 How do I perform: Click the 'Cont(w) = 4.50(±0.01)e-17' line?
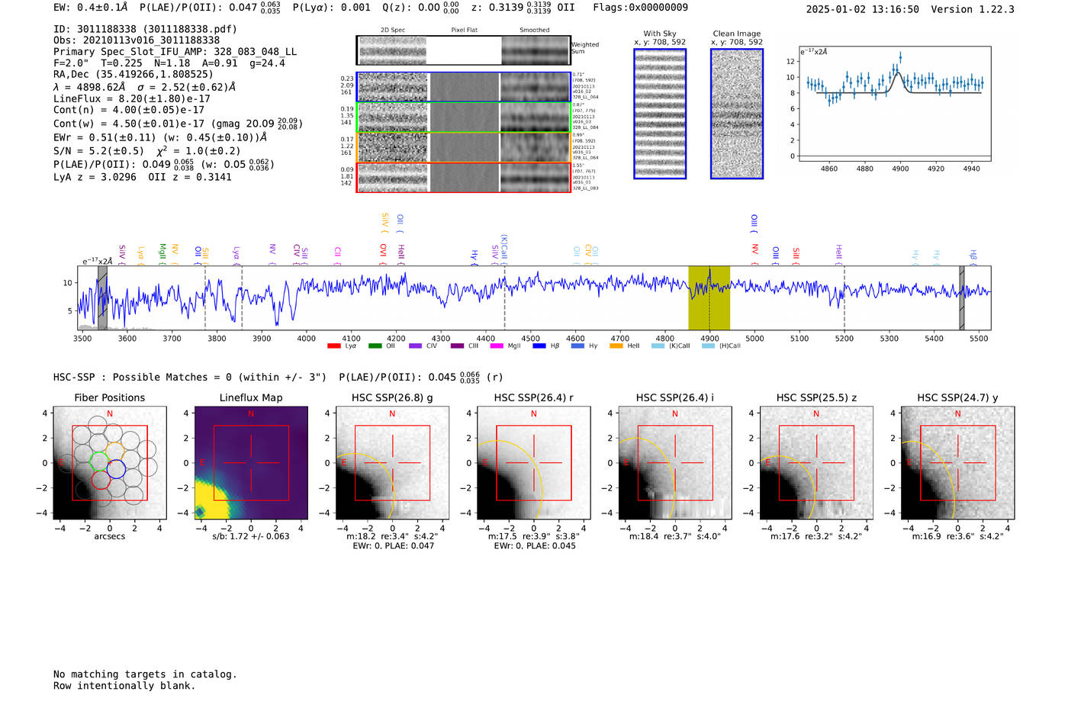pos(178,123)
